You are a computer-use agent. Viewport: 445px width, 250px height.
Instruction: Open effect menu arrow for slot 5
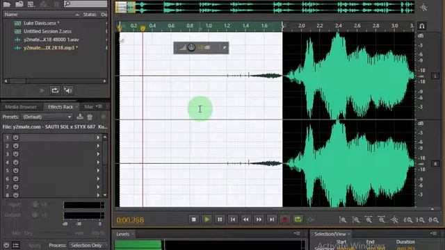[98, 170]
